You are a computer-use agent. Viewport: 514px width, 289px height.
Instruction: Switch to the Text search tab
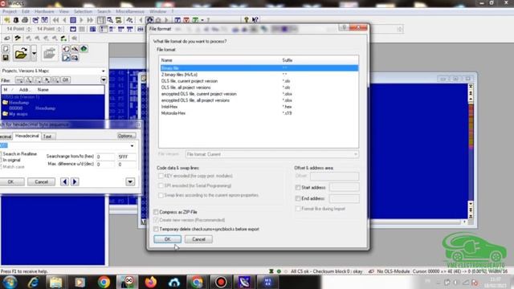pyautogui.click(x=47, y=136)
